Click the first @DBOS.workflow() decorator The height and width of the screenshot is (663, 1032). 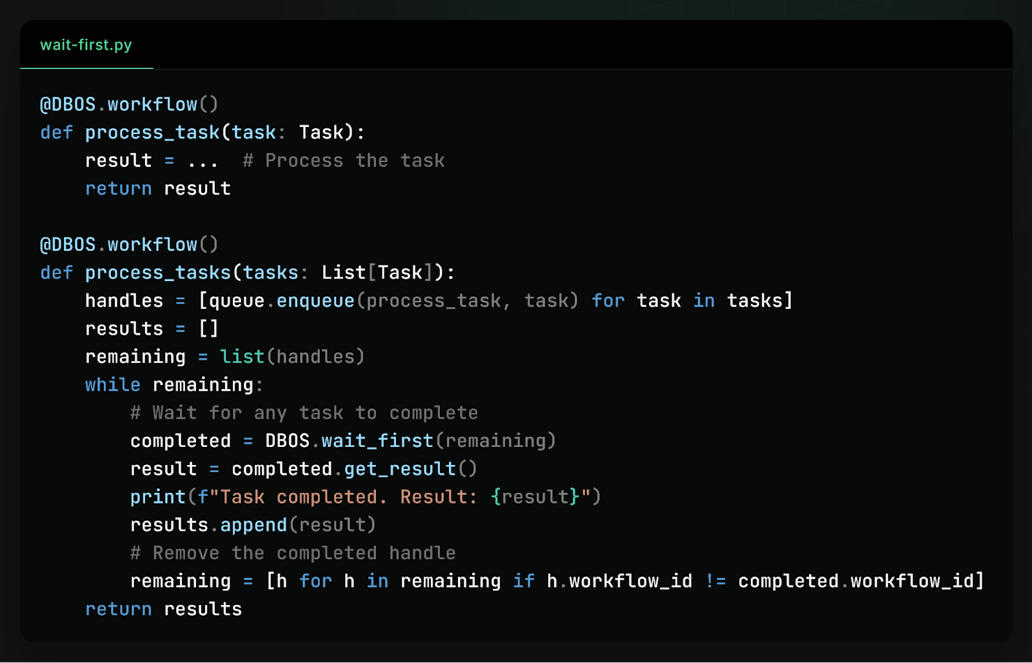point(128,103)
